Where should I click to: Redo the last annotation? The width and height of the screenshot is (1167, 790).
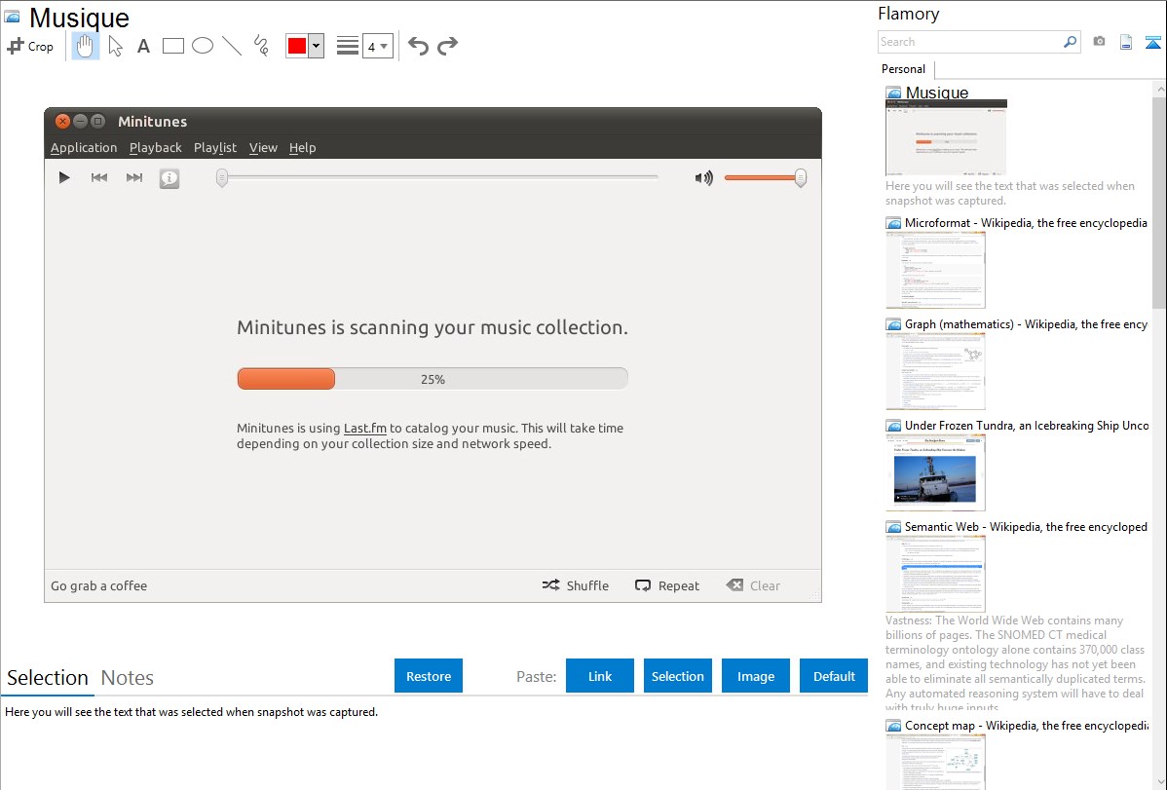point(447,46)
